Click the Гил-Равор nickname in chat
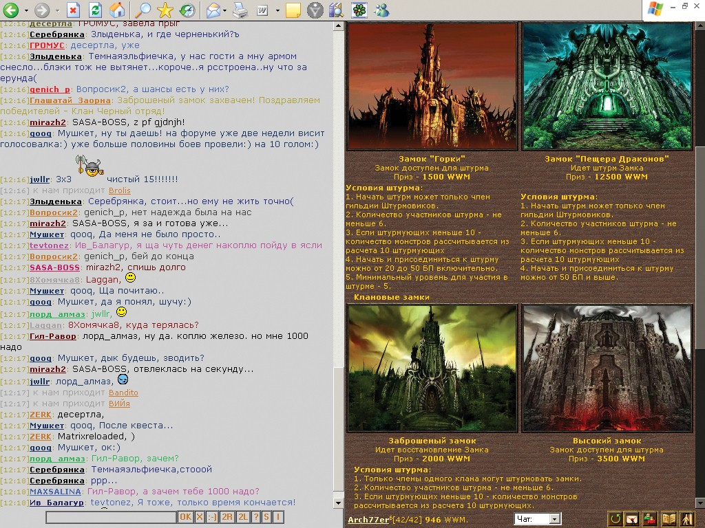 (52, 336)
